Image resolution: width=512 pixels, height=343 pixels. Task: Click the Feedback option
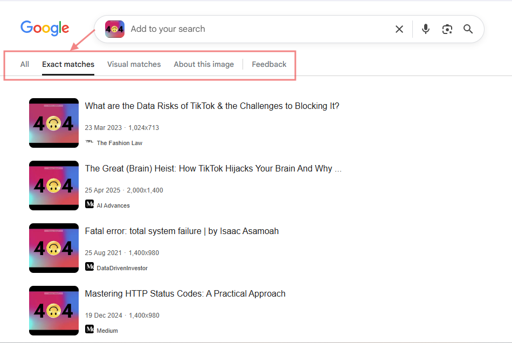coord(269,64)
